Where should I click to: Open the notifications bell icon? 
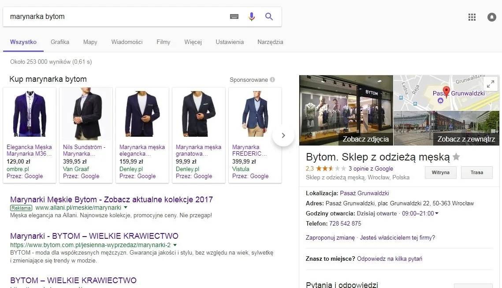(x=492, y=17)
